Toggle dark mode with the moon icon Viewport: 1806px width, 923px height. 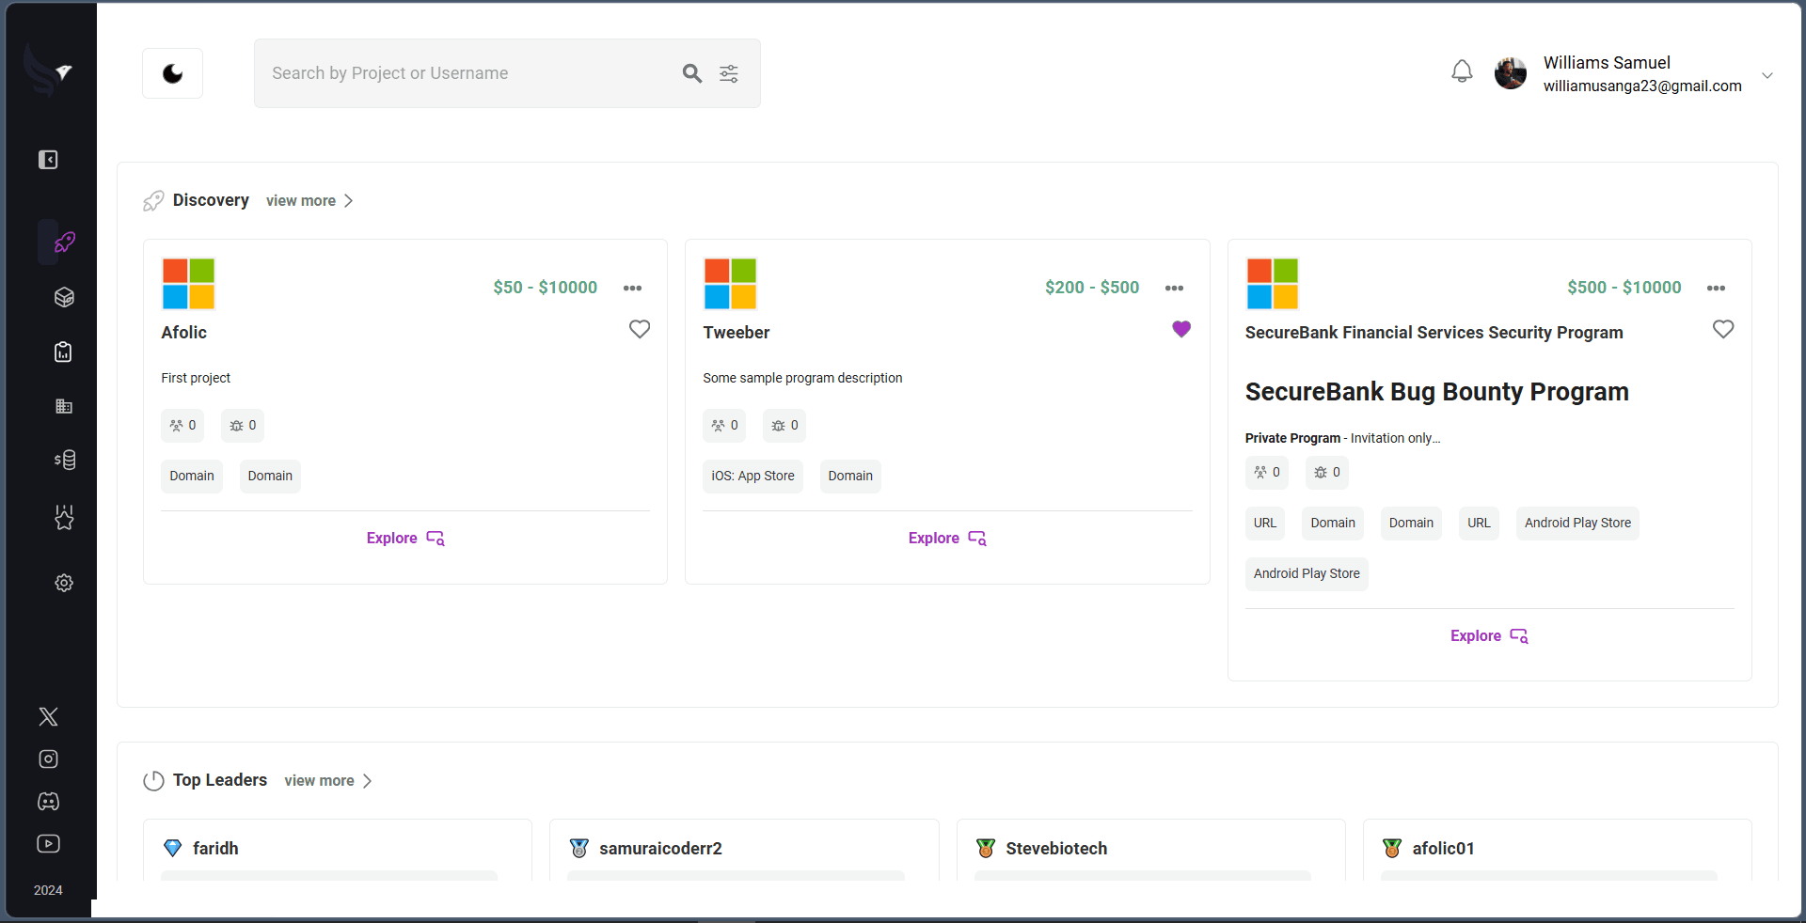pos(172,73)
